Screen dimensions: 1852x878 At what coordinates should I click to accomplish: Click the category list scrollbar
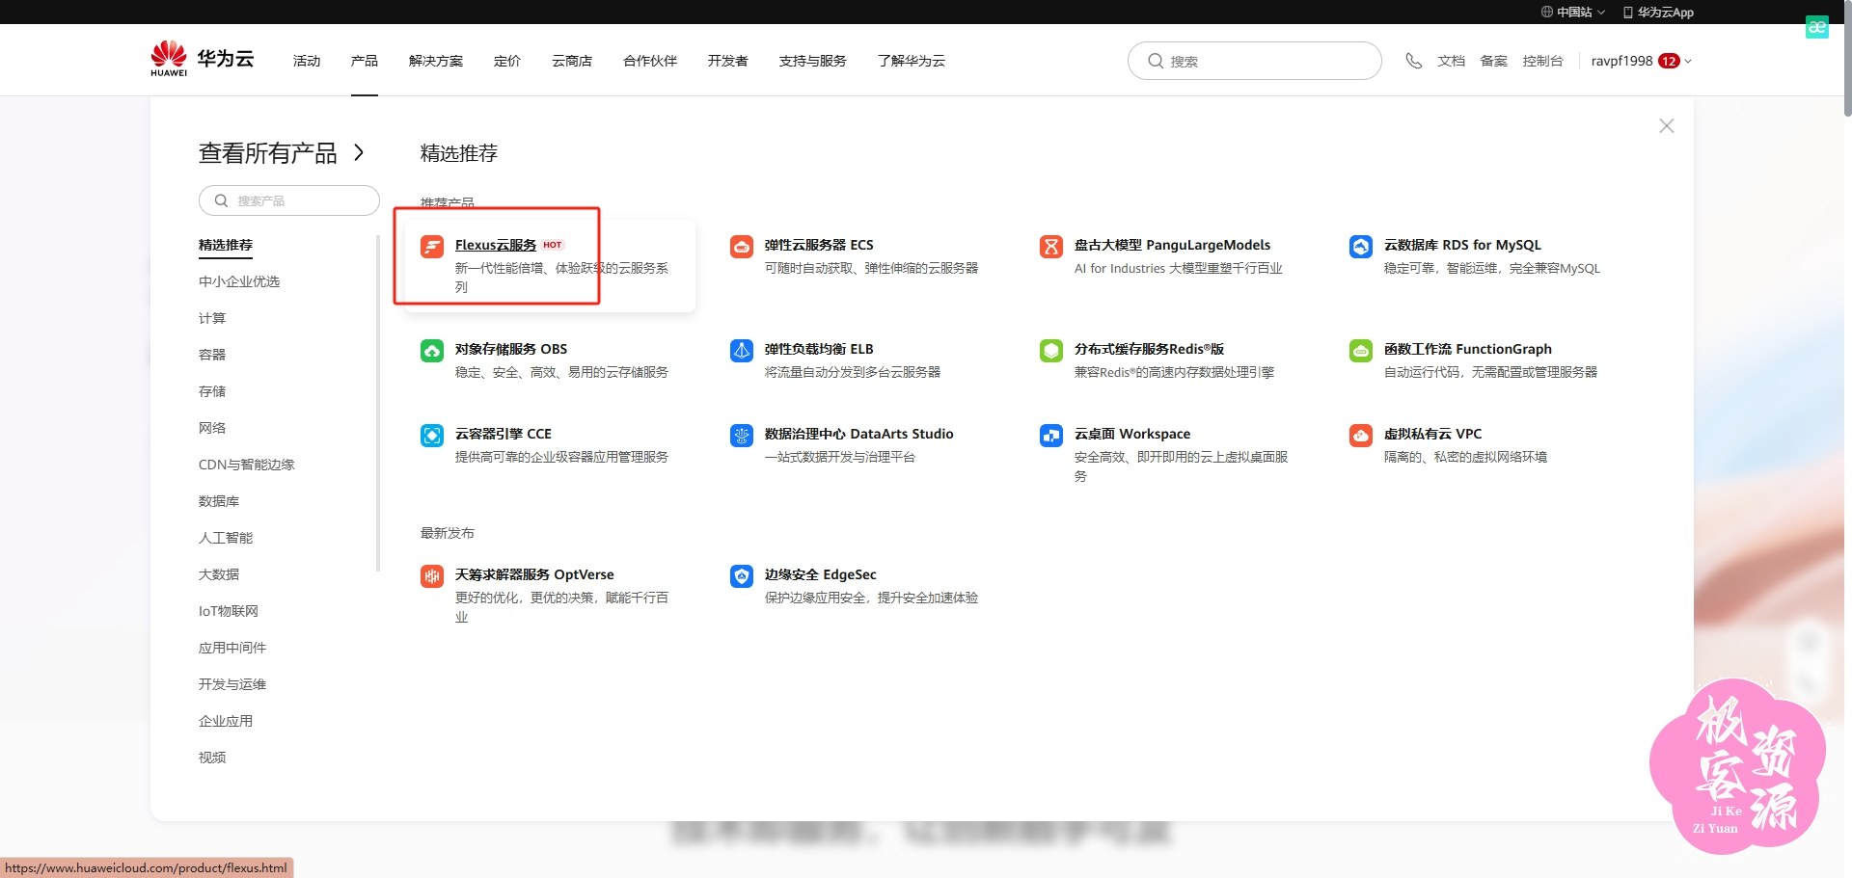point(378,405)
